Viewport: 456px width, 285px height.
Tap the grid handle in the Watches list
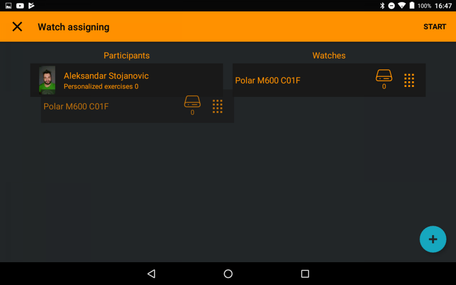pyautogui.click(x=409, y=80)
